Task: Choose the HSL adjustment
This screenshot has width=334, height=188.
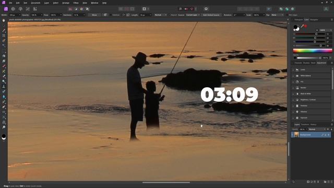Action: coord(311,81)
